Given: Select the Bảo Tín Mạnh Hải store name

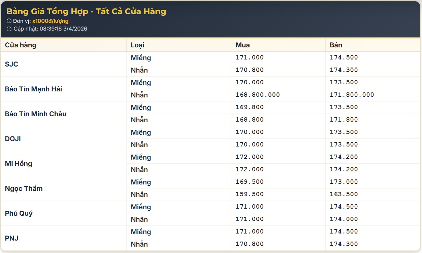Looking at the screenshot, I should 33,89.
